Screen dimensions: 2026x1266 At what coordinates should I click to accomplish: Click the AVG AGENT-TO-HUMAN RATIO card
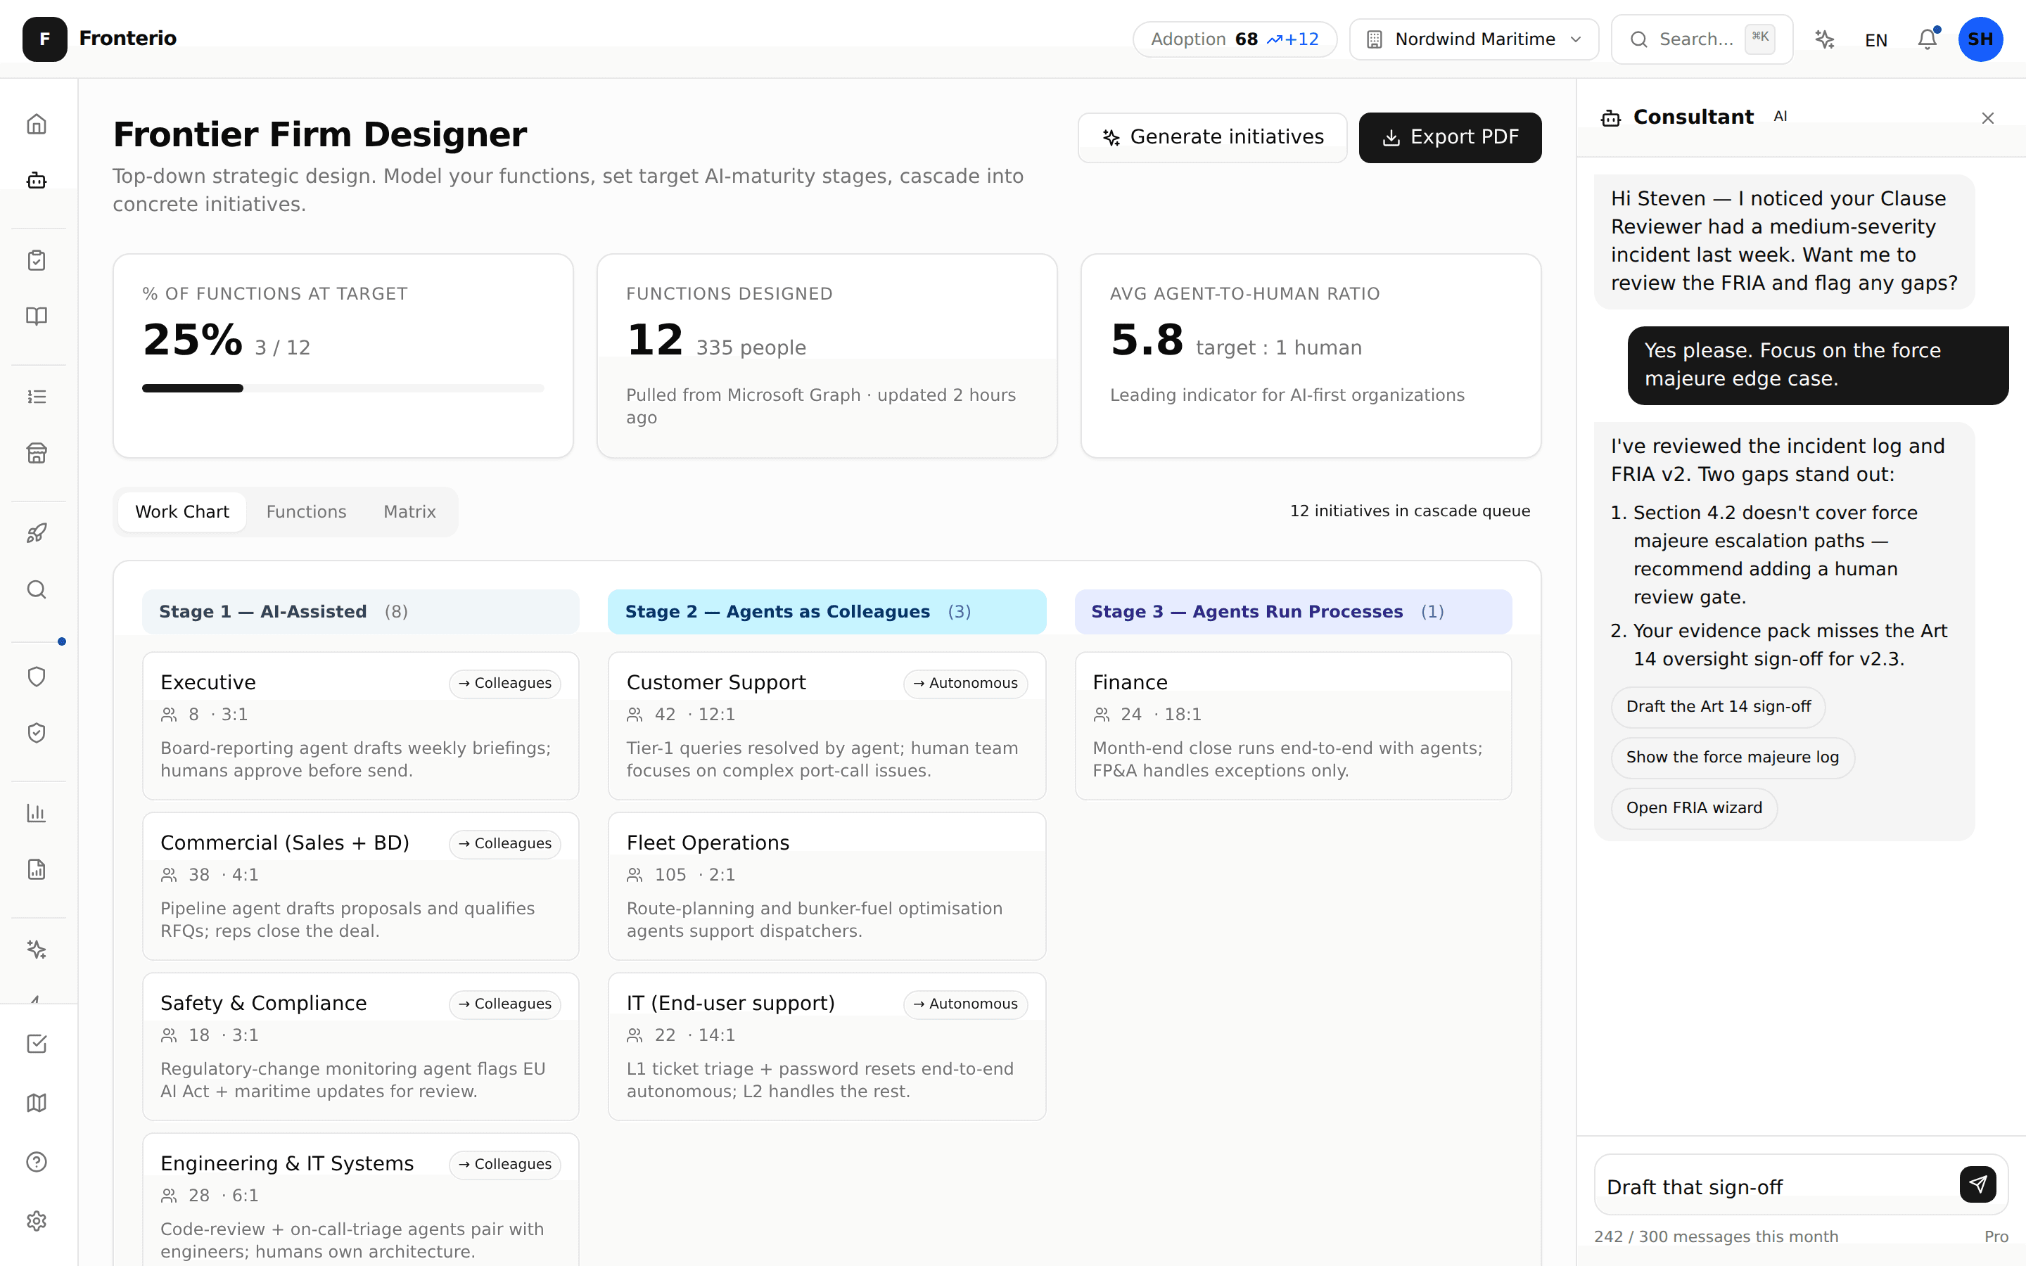click(x=1310, y=356)
